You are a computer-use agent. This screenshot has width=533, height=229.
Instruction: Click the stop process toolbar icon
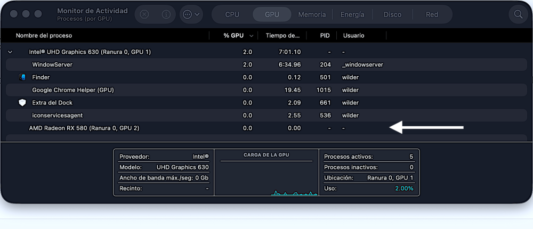pyautogui.click(x=144, y=14)
